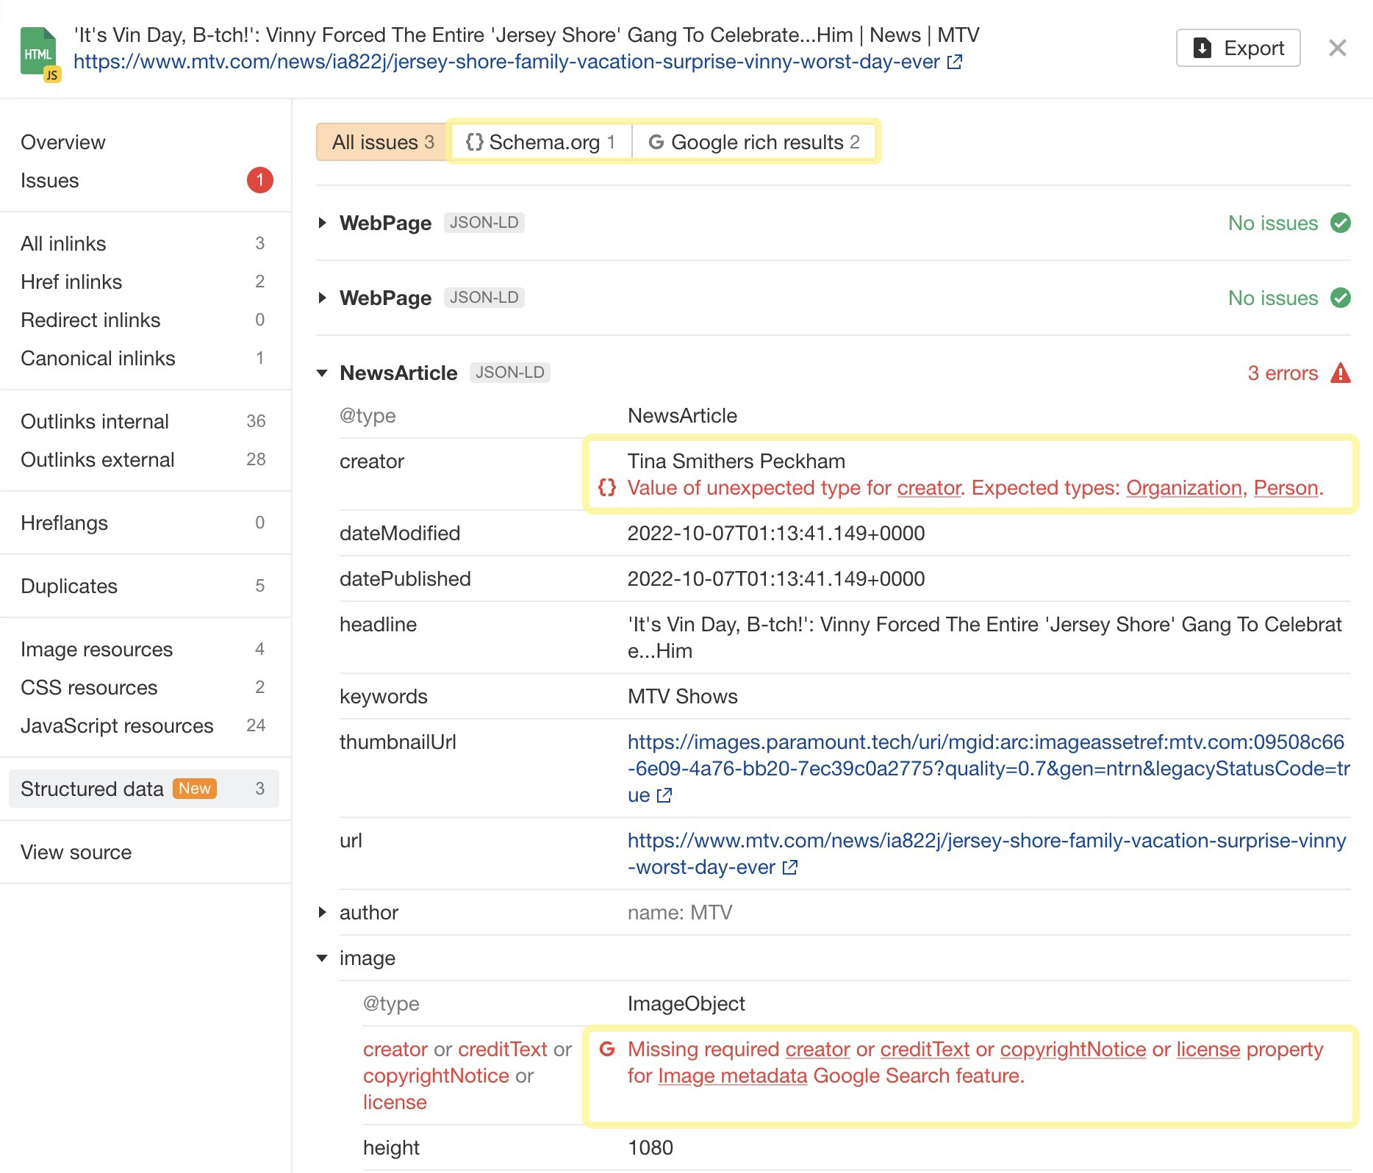Collapse the image section
The height and width of the screenshot is (1173, 1373).
pos(321,958)
